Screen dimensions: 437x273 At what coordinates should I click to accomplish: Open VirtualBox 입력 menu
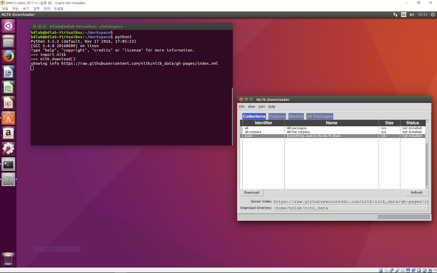[x=36, y=8]
